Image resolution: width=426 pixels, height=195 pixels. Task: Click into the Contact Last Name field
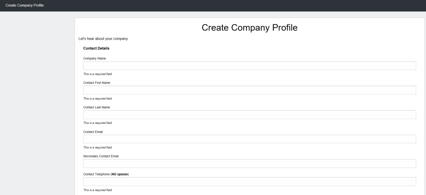pos(250,115)
